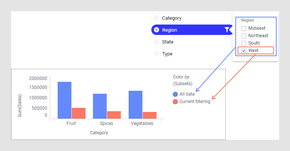Select the Category column item
The width and height of the screenshot is (290, 151).
(x=171, y=18)
